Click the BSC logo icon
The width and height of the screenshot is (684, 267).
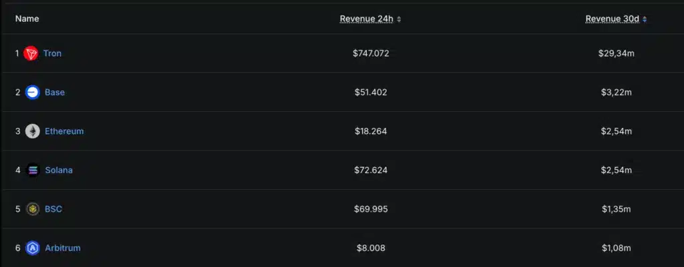[x=33, y=209]
